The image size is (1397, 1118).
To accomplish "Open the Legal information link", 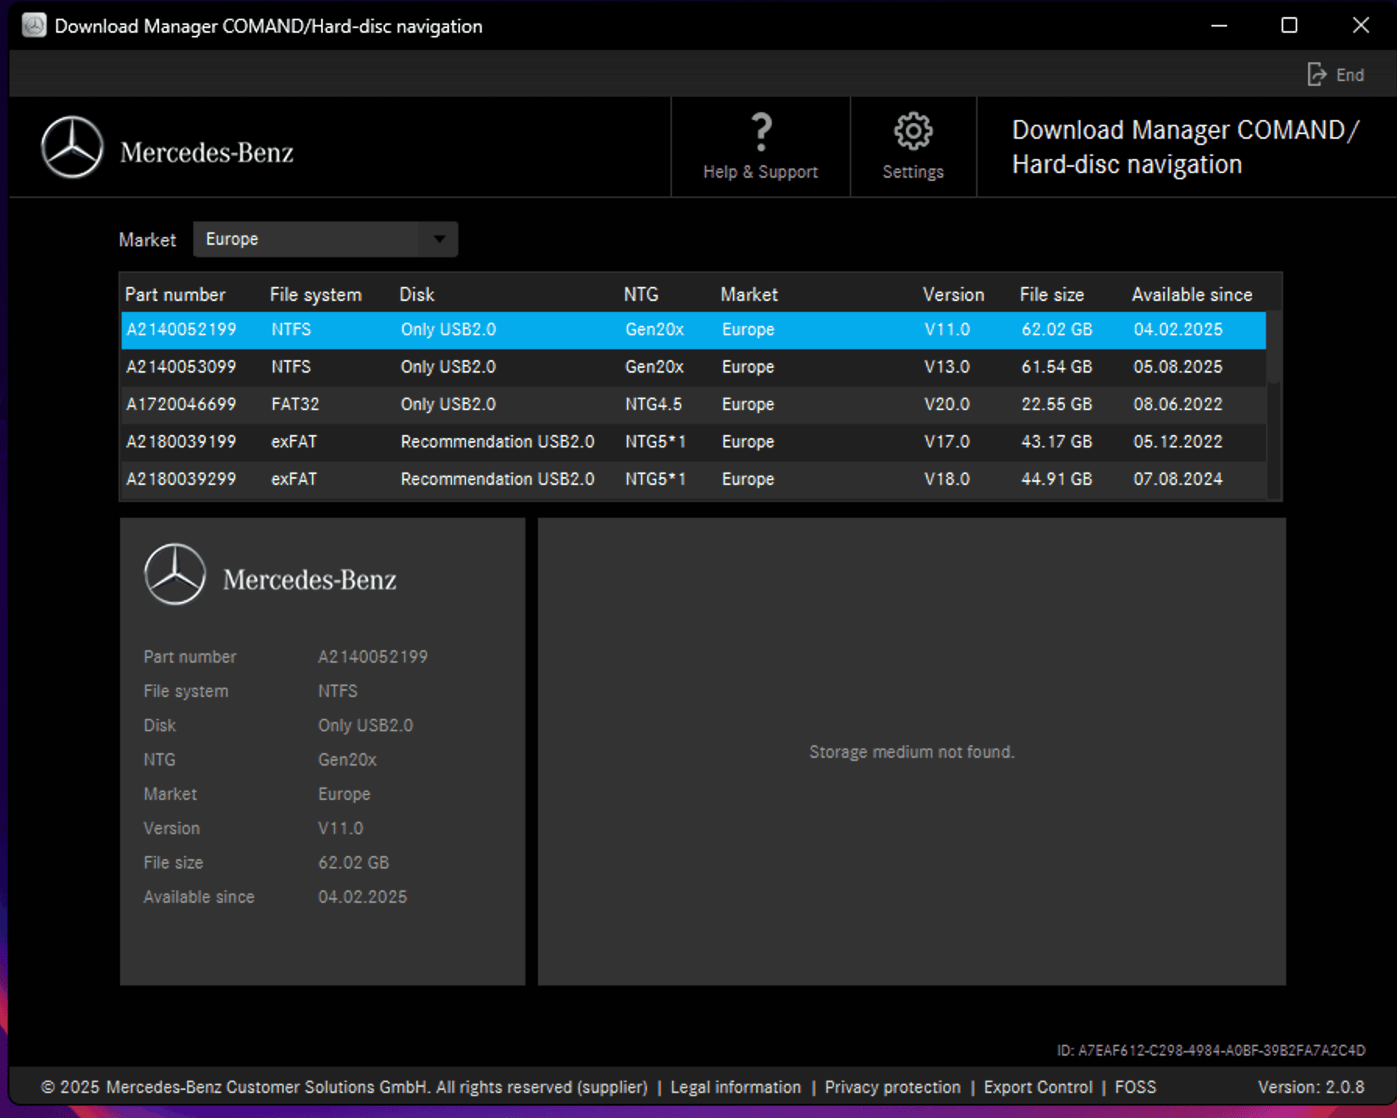I will 735,1087.
